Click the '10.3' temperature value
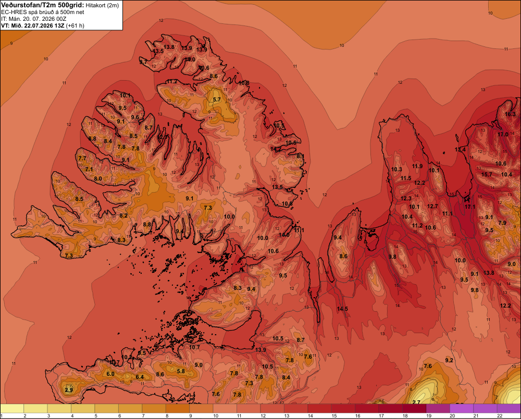 [396, 169]
